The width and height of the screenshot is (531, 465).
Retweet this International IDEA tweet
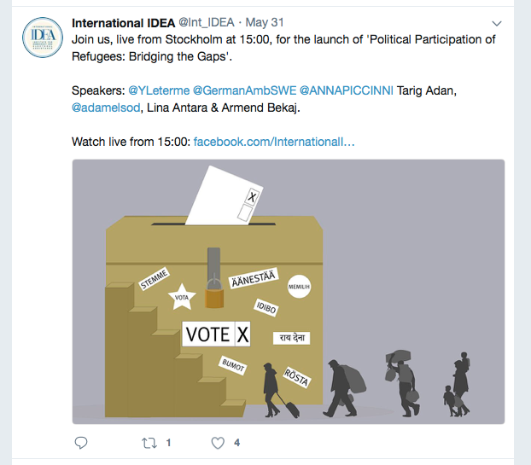coord(149,443)
